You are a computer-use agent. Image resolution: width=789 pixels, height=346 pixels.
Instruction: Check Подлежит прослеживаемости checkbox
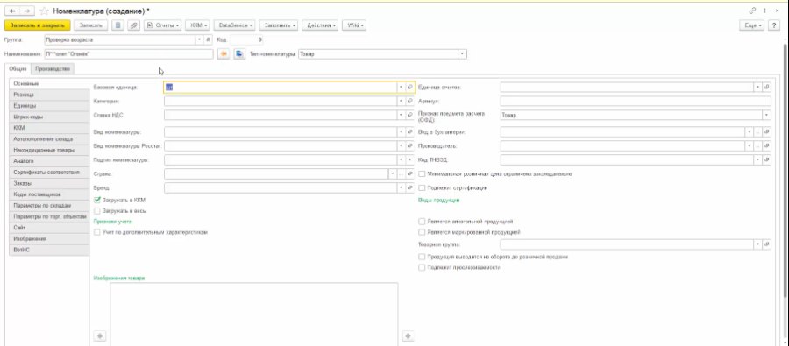[x=422, y=267]
